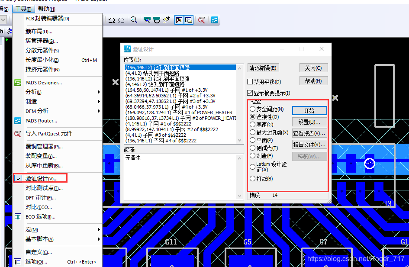
Task: Click the 关闭 button in dialog
Action: (x=313, y=68)
